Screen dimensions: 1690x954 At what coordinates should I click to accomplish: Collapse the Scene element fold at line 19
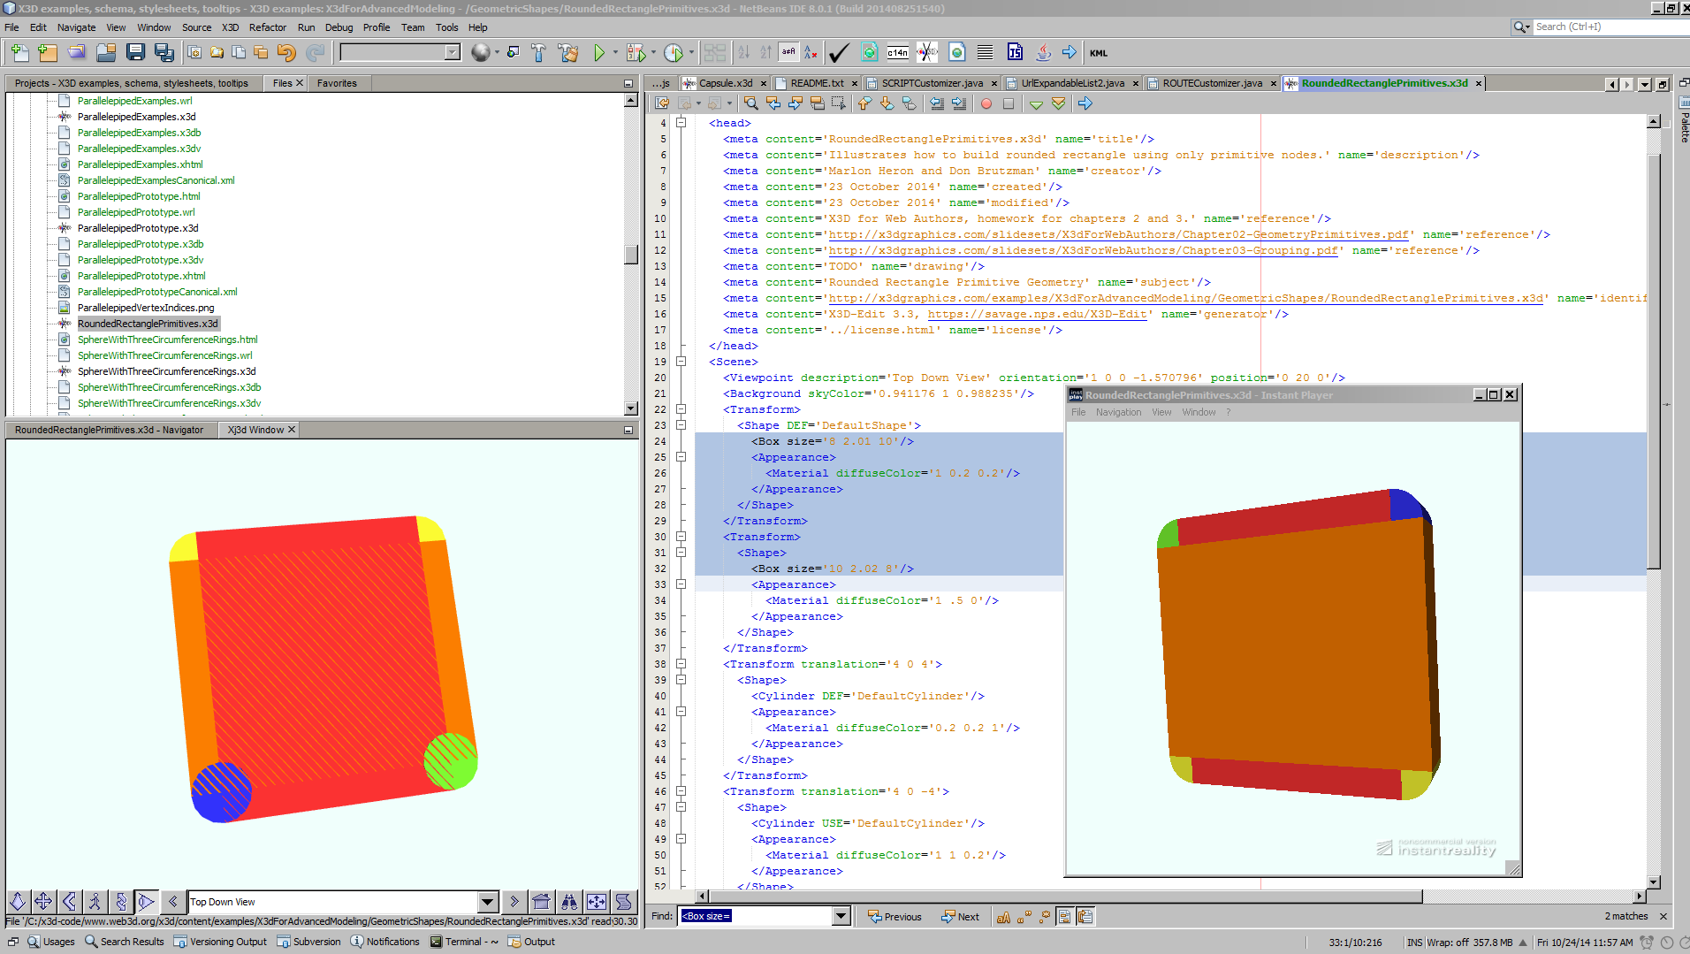681,362
